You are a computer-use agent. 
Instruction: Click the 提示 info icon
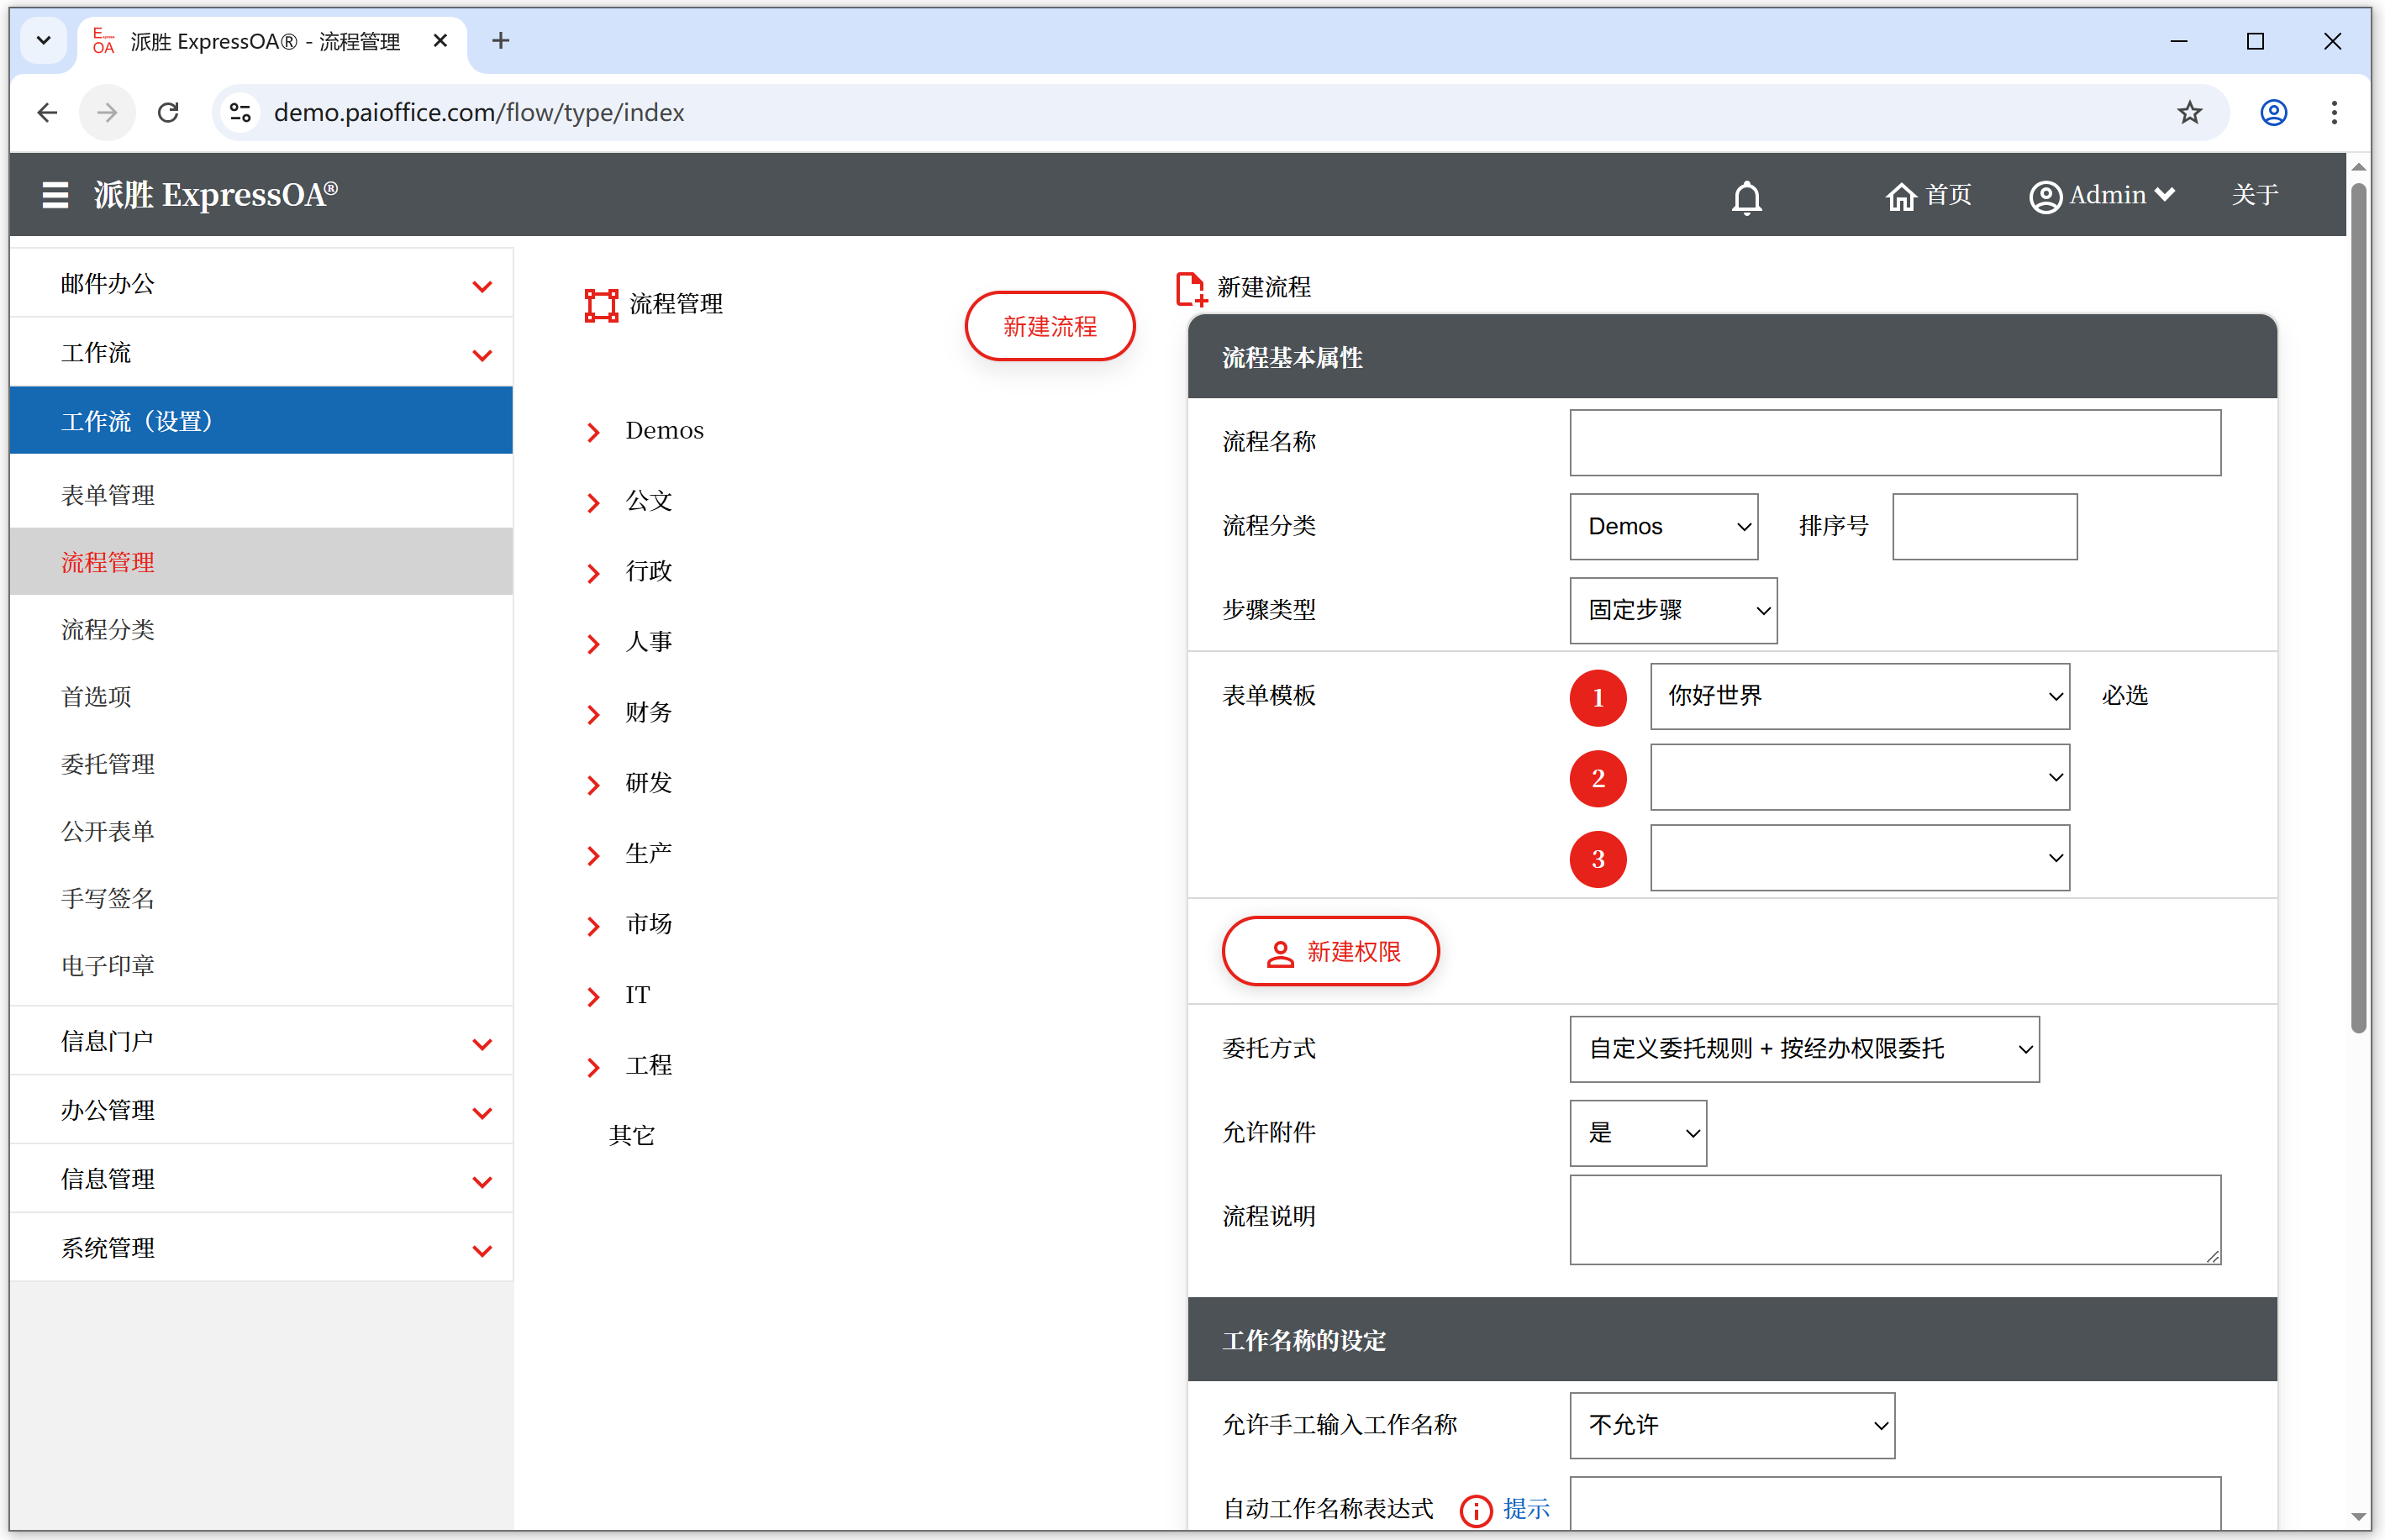1476,1509
